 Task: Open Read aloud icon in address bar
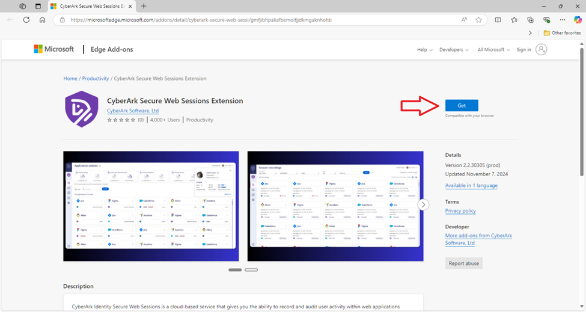[464, 20]
